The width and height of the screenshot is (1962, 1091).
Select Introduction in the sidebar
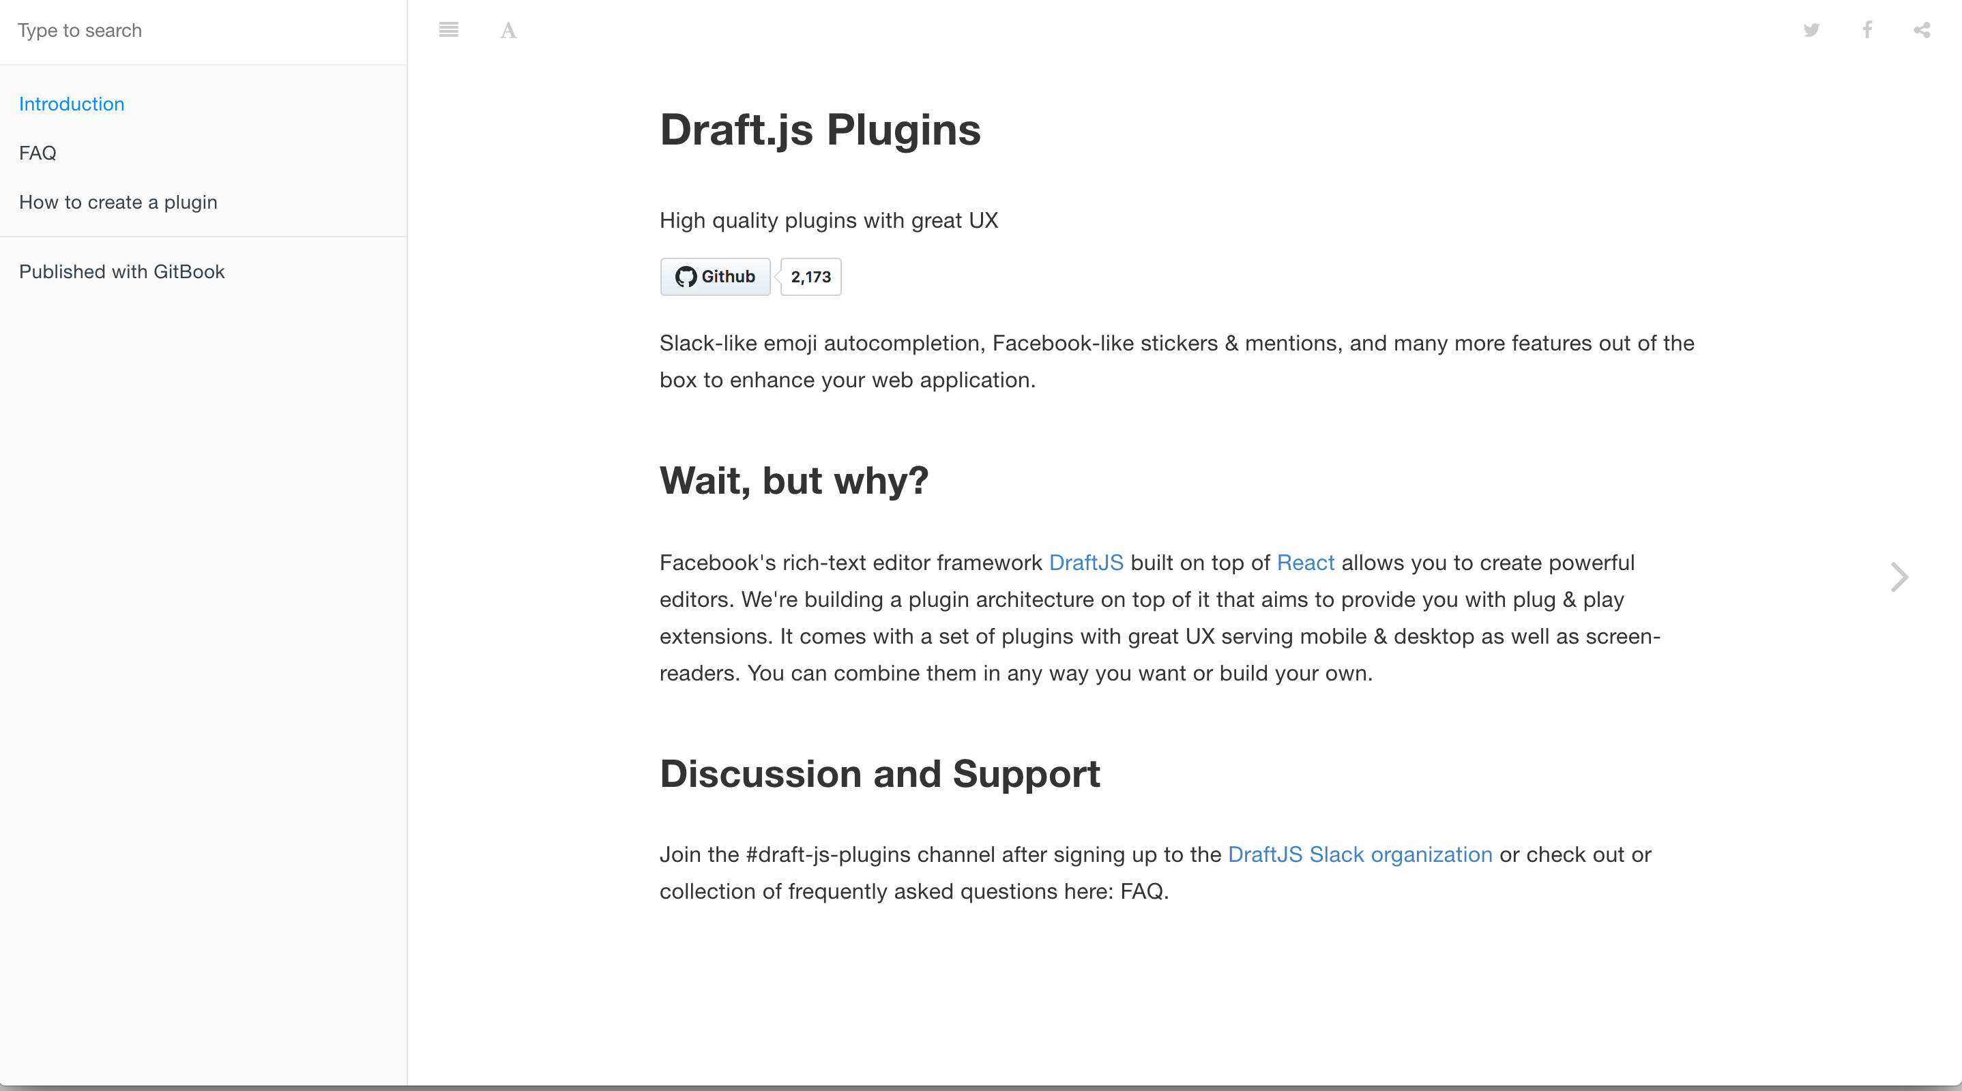click(x=71, y=104)
